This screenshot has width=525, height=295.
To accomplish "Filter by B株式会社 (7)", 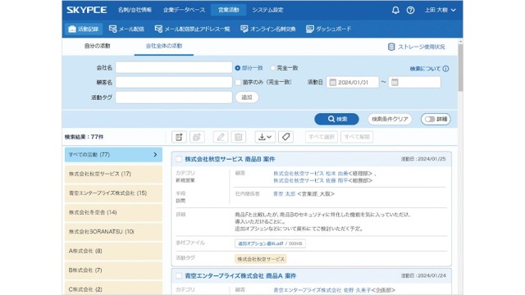I will (113, 270).
